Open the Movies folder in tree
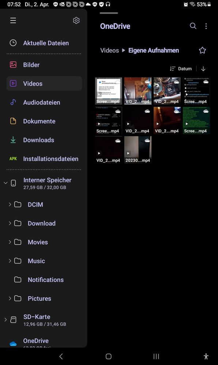The height and width of the screenshot is (365, 218). (x=38, y=242)
